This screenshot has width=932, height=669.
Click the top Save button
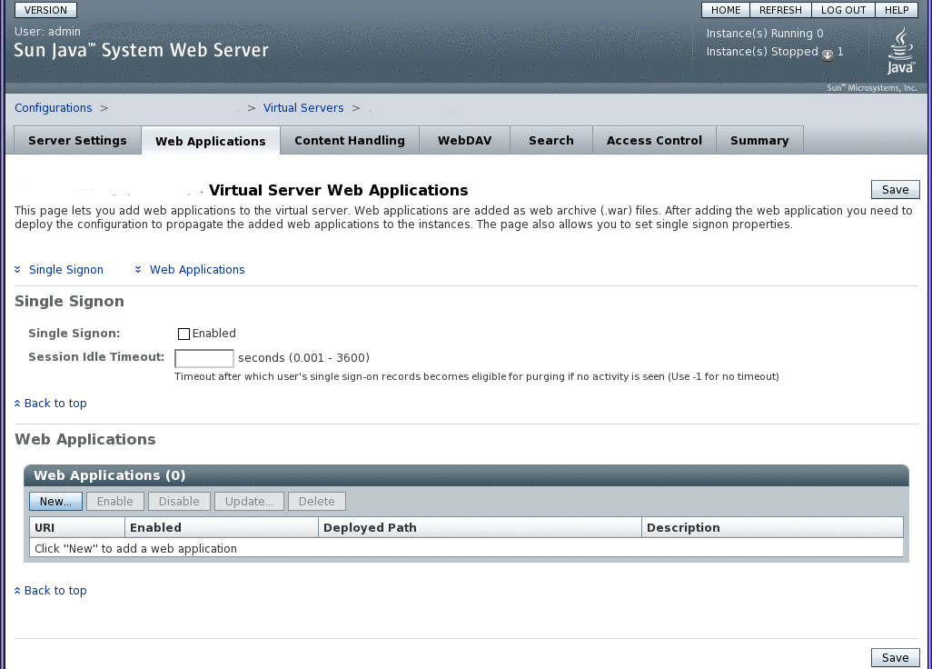click(x=895, y=189)
